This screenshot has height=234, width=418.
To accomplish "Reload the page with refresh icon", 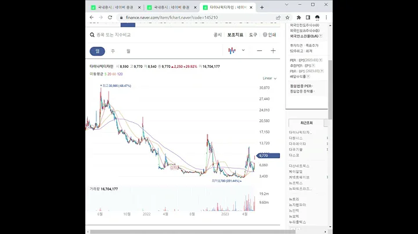I will (x=110, y=17).
